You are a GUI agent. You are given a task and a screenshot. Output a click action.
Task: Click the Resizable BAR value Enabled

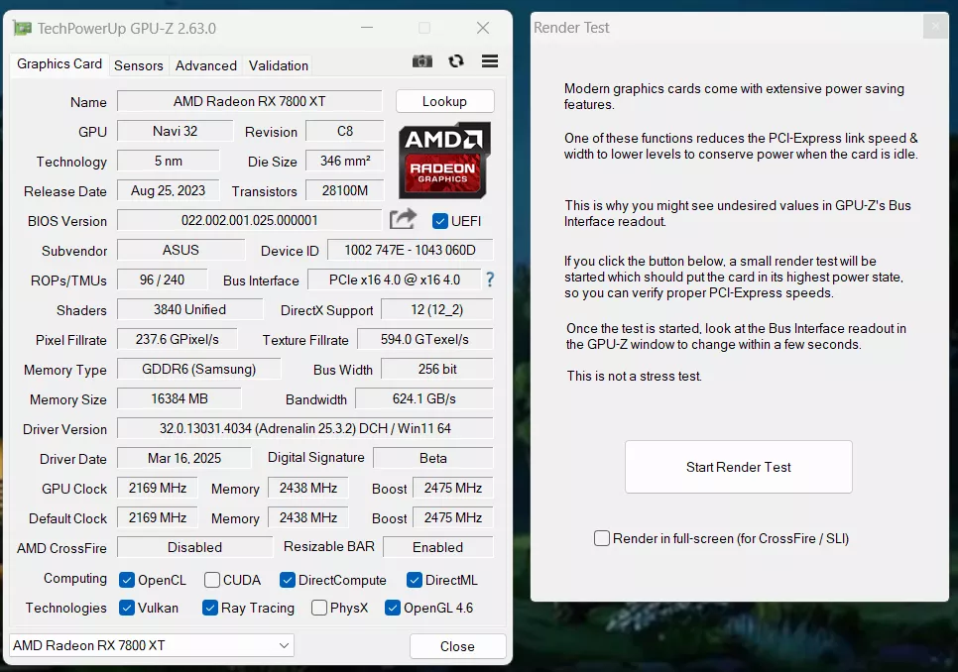(x=438, y=547)
